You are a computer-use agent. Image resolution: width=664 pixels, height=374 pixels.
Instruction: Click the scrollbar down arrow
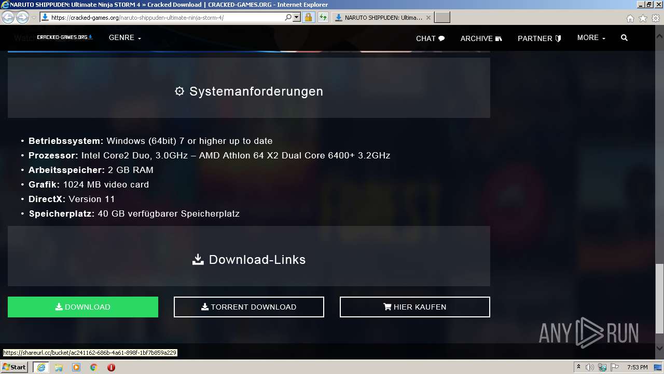point(659,348)
